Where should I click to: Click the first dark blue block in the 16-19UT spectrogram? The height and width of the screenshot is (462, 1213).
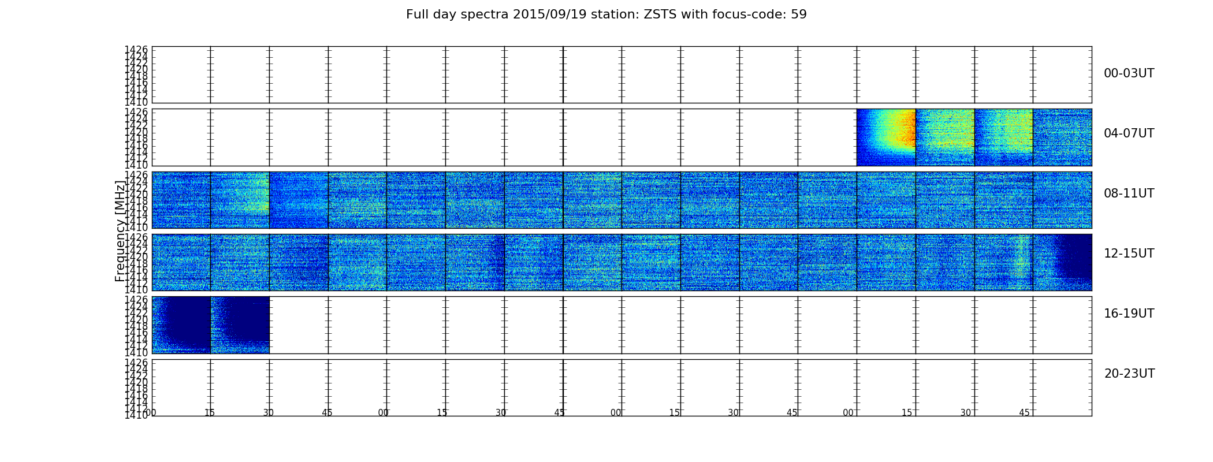[188, 319]
